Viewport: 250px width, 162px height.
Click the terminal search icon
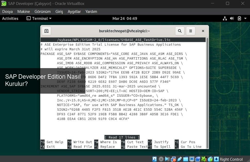[x=180, y=31]
